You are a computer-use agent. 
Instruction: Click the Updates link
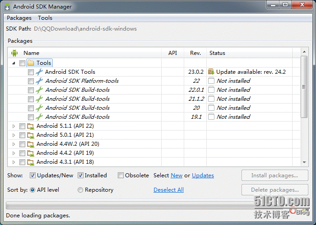[x=203, y=175]
